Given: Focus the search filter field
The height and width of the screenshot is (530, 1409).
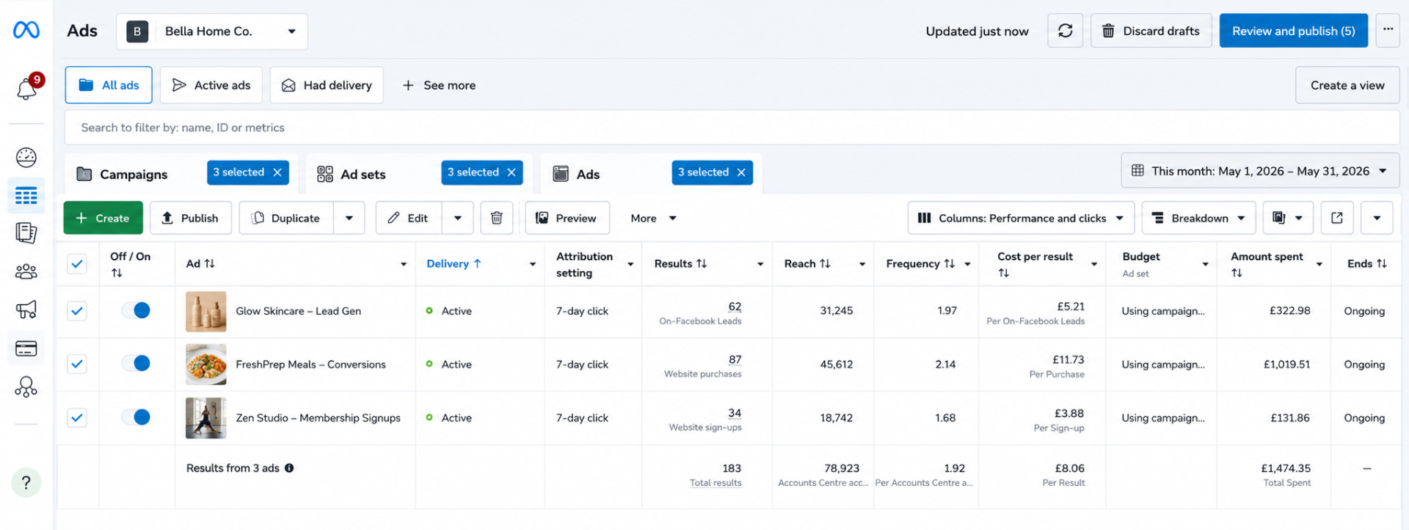Looking at the screenshot, I should click(732, 128).
